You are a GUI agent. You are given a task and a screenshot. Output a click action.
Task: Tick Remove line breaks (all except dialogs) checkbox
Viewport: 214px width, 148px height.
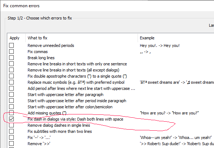point(12,70)
